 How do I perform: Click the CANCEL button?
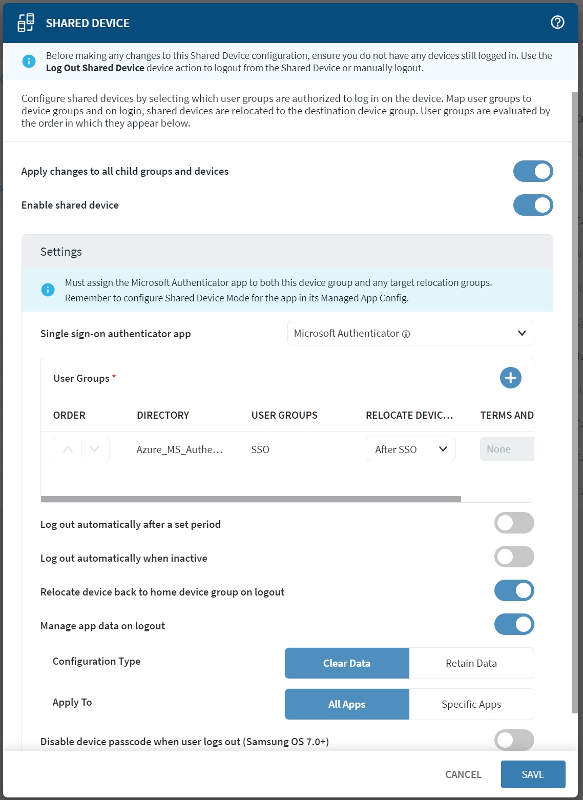[463, 774]
